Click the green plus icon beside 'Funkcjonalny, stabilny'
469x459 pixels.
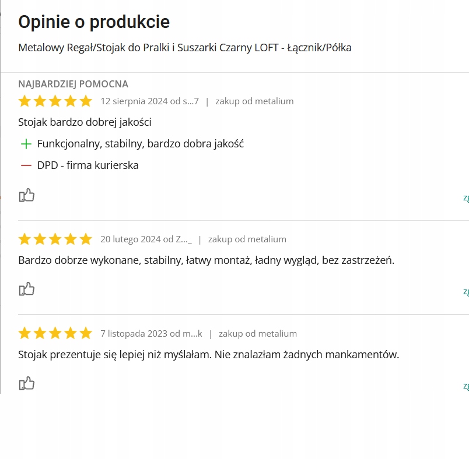26,144
